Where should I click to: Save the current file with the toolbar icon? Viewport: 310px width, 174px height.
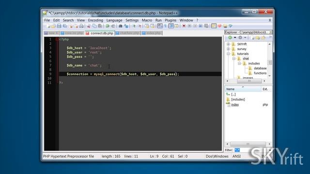click(59, 26)
